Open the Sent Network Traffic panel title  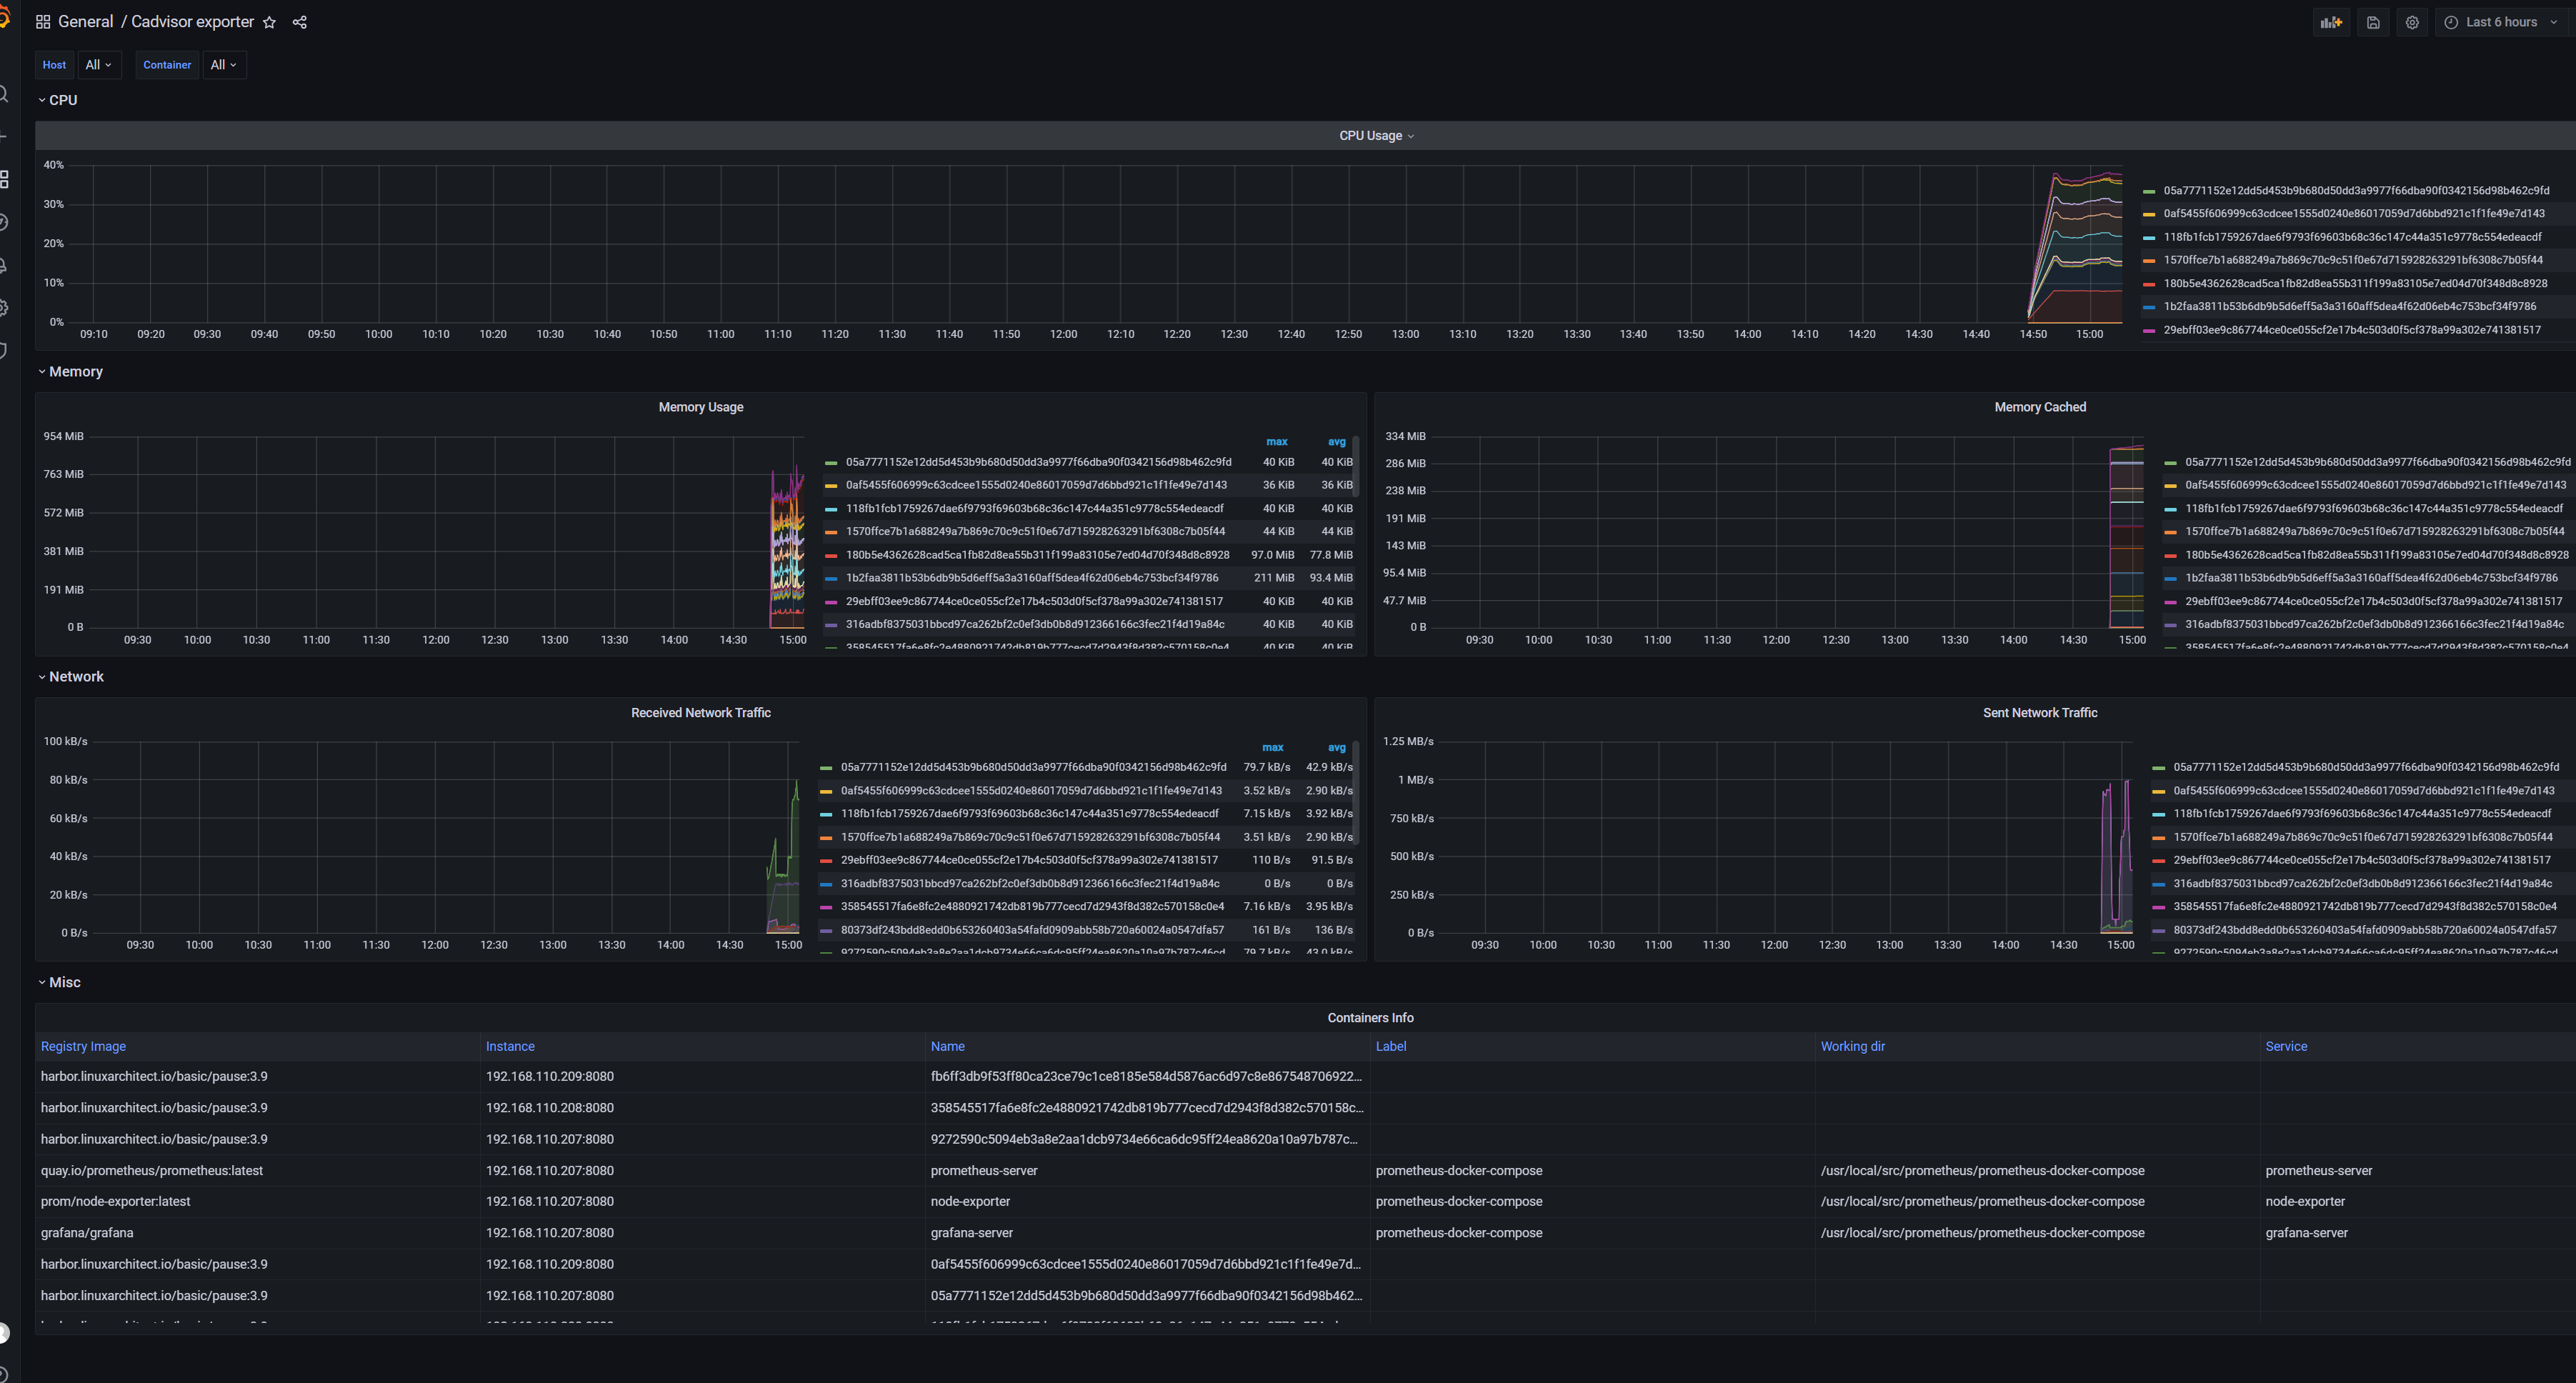click(x=2040, y=713)
